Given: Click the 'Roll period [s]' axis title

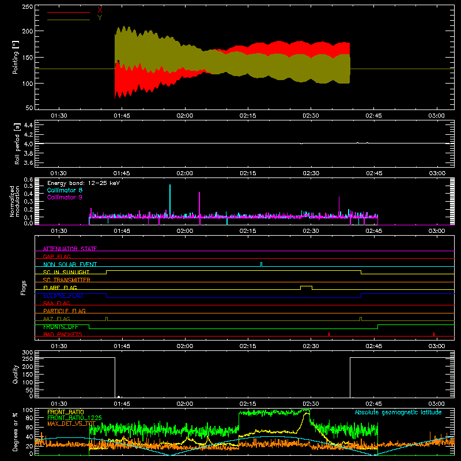Looking at the screenshot, I should point(17,143).
